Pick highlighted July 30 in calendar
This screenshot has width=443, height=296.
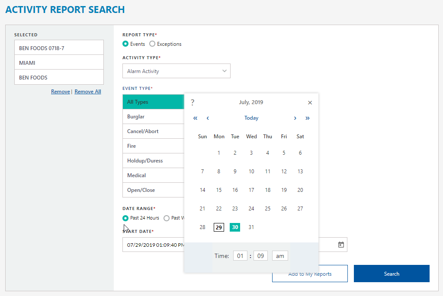(235, 227)
